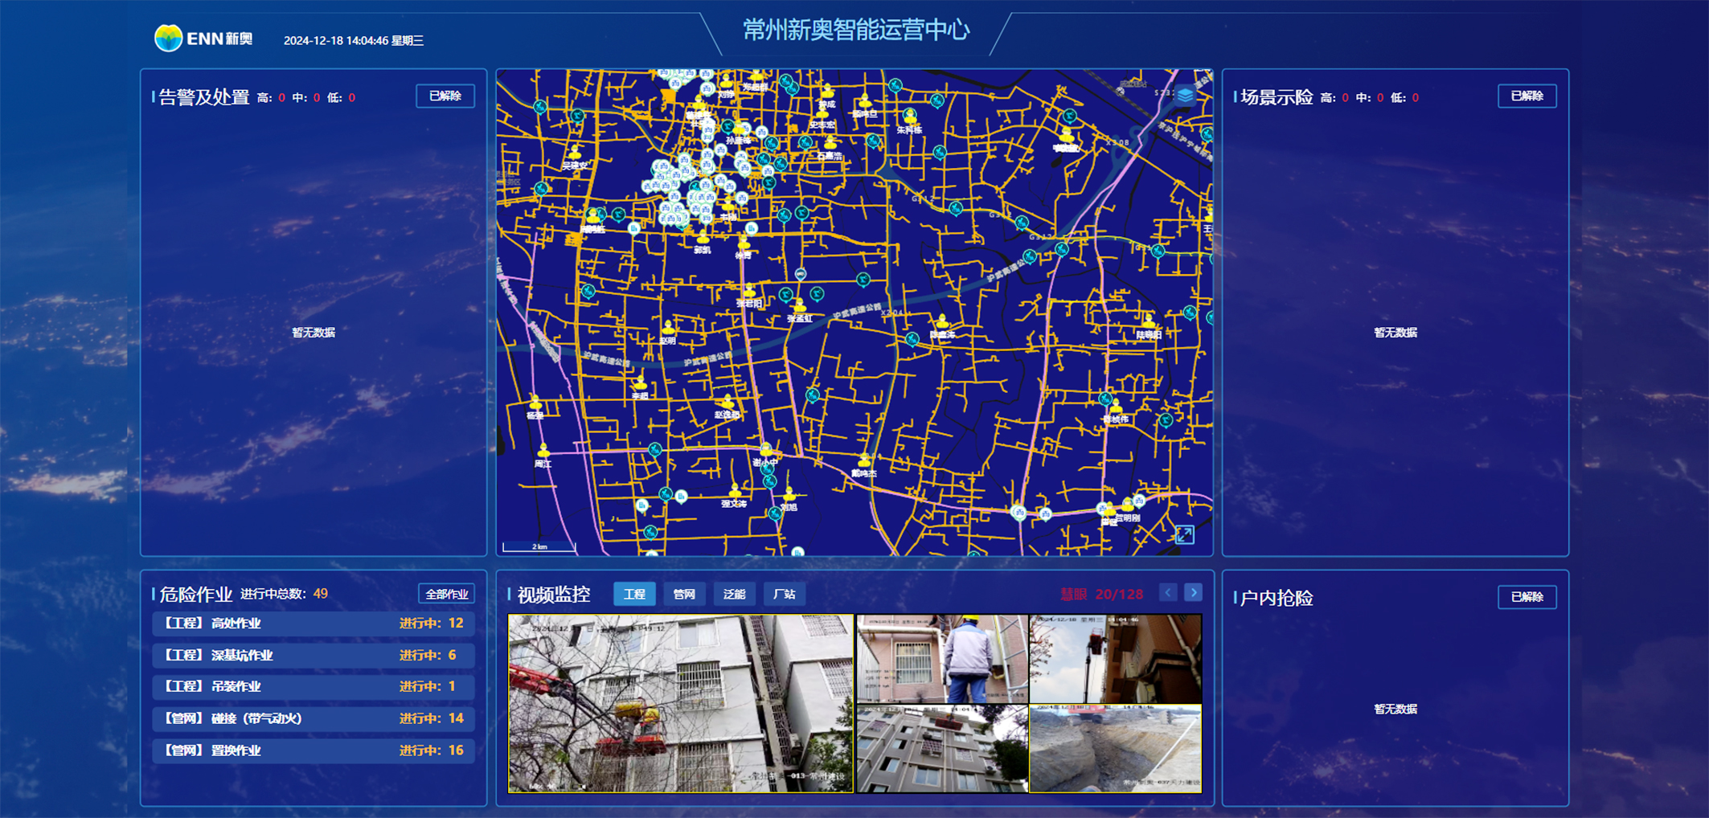
Task: Select worker marker 谢小中 on the map
Action: click(765, 451)
